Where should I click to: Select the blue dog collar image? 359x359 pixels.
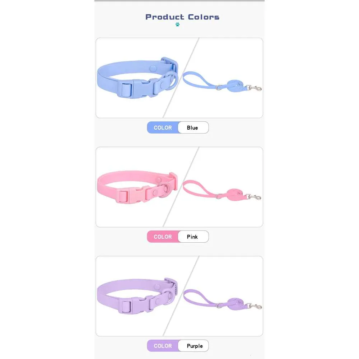137,78
